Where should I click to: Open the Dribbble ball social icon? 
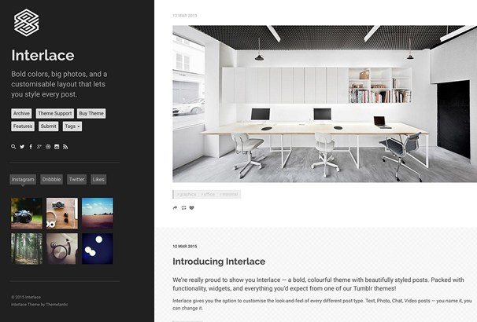tap(48, 147)
